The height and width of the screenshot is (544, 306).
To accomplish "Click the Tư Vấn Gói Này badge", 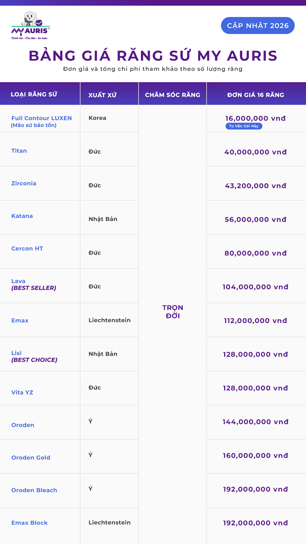I will pos(244,126).
